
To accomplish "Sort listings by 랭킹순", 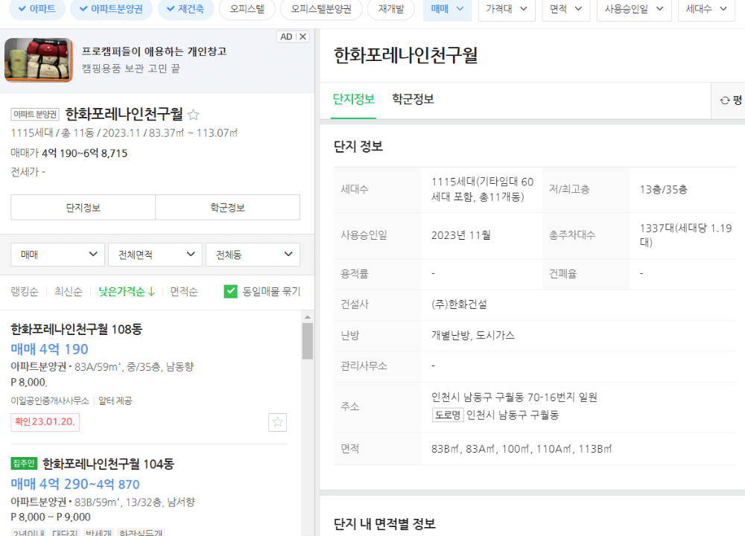I will (x=25, y=292).
